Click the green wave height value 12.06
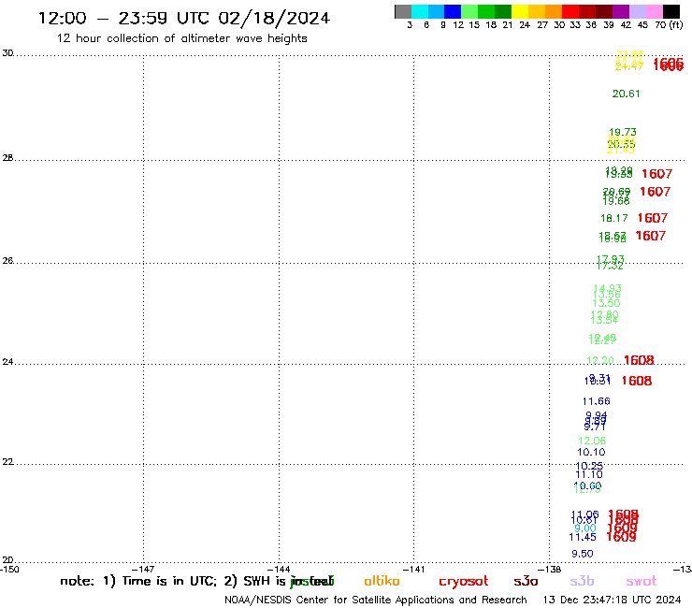The height and width of the screenshot is (608, 692). point(592,441)
